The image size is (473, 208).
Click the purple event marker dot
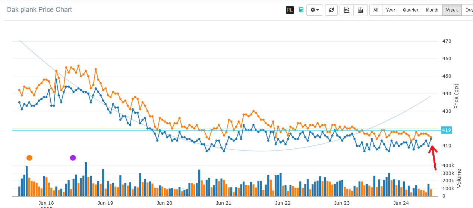[73, 158]
